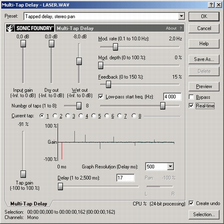Open the Selection... dialog button
The image size is (224, 224).
[204, 215]
